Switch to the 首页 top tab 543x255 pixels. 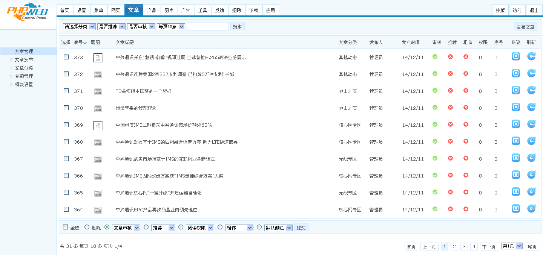pyautogui.click(x=65, y=10)
